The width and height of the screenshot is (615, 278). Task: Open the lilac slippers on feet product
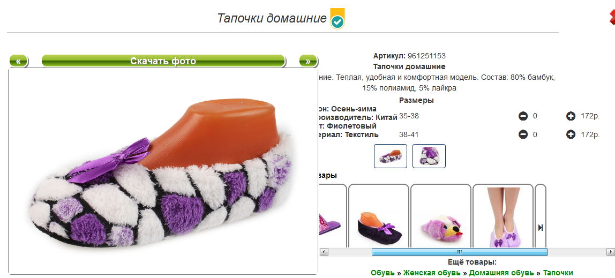[x=503, y=216]
